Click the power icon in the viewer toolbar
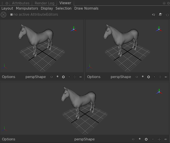This screenshot has width=170, height=143. pos(167,14)
